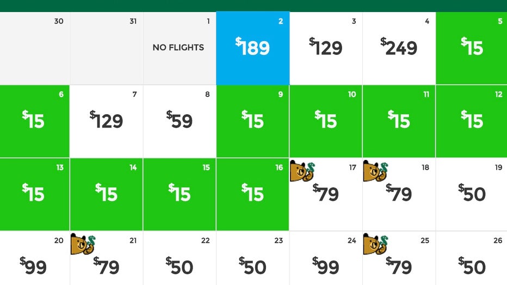Click the bear discount icon on day 18
The height and width of the screenshot is (285, 507).
(x=375, y=171)
